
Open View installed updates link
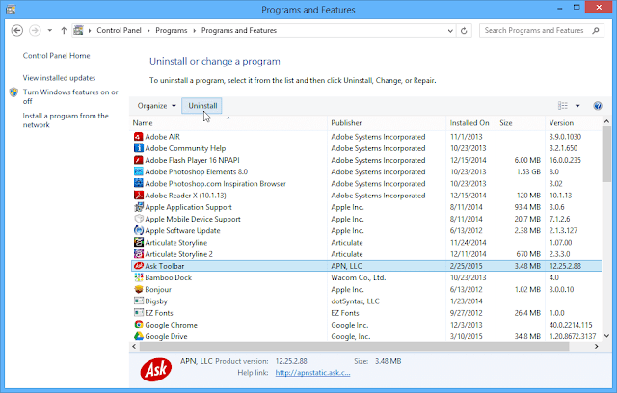59,78
